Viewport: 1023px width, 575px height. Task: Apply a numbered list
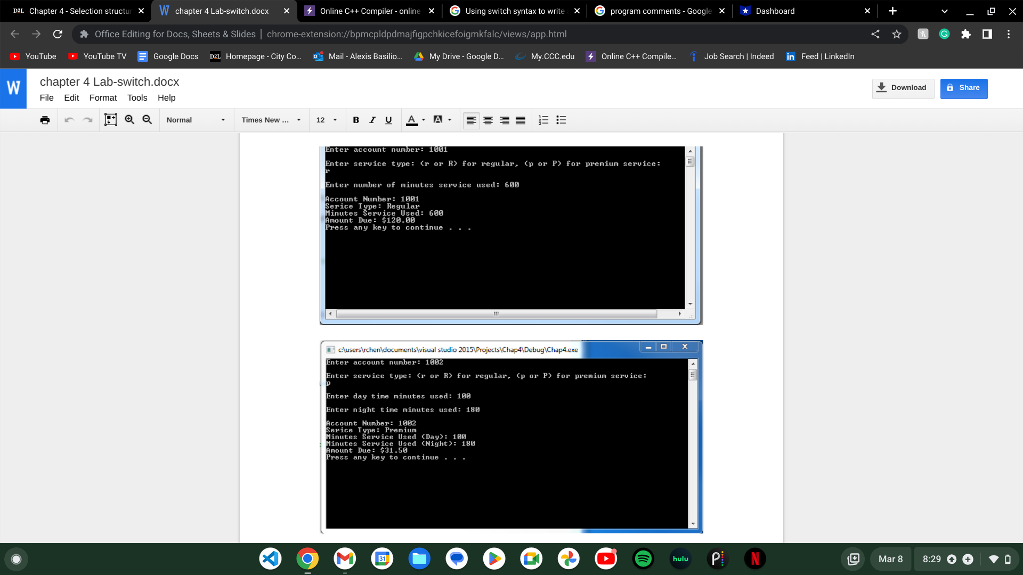(x=543, y=120)
